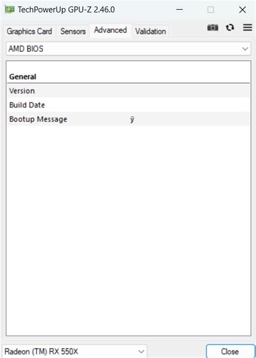
Task: Click the GPU-Z app icon in the title bar
Action: (10, 10)
